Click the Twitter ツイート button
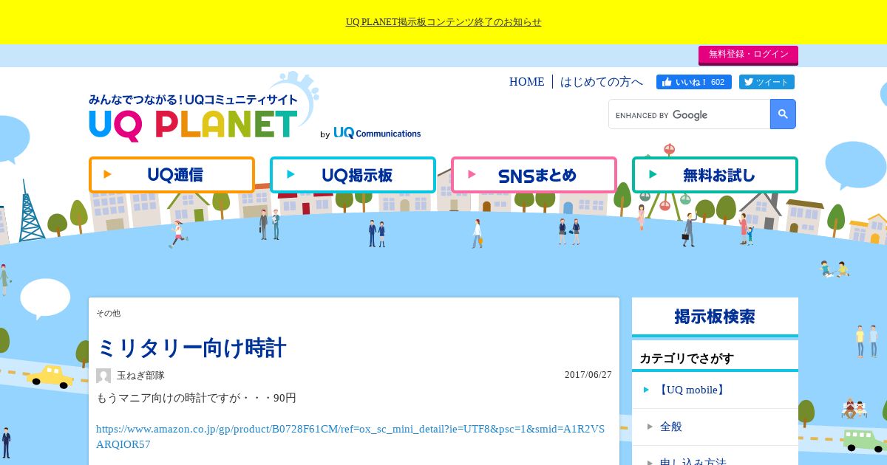Viewport: 887px width, 465px height. (x=767, y=82)
